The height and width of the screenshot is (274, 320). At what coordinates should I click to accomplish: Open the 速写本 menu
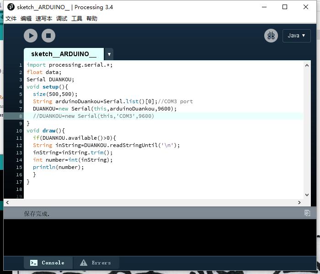pyautogui.click(x=44, y=19)
